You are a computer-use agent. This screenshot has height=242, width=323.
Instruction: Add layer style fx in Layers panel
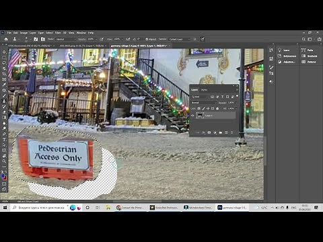203,132
